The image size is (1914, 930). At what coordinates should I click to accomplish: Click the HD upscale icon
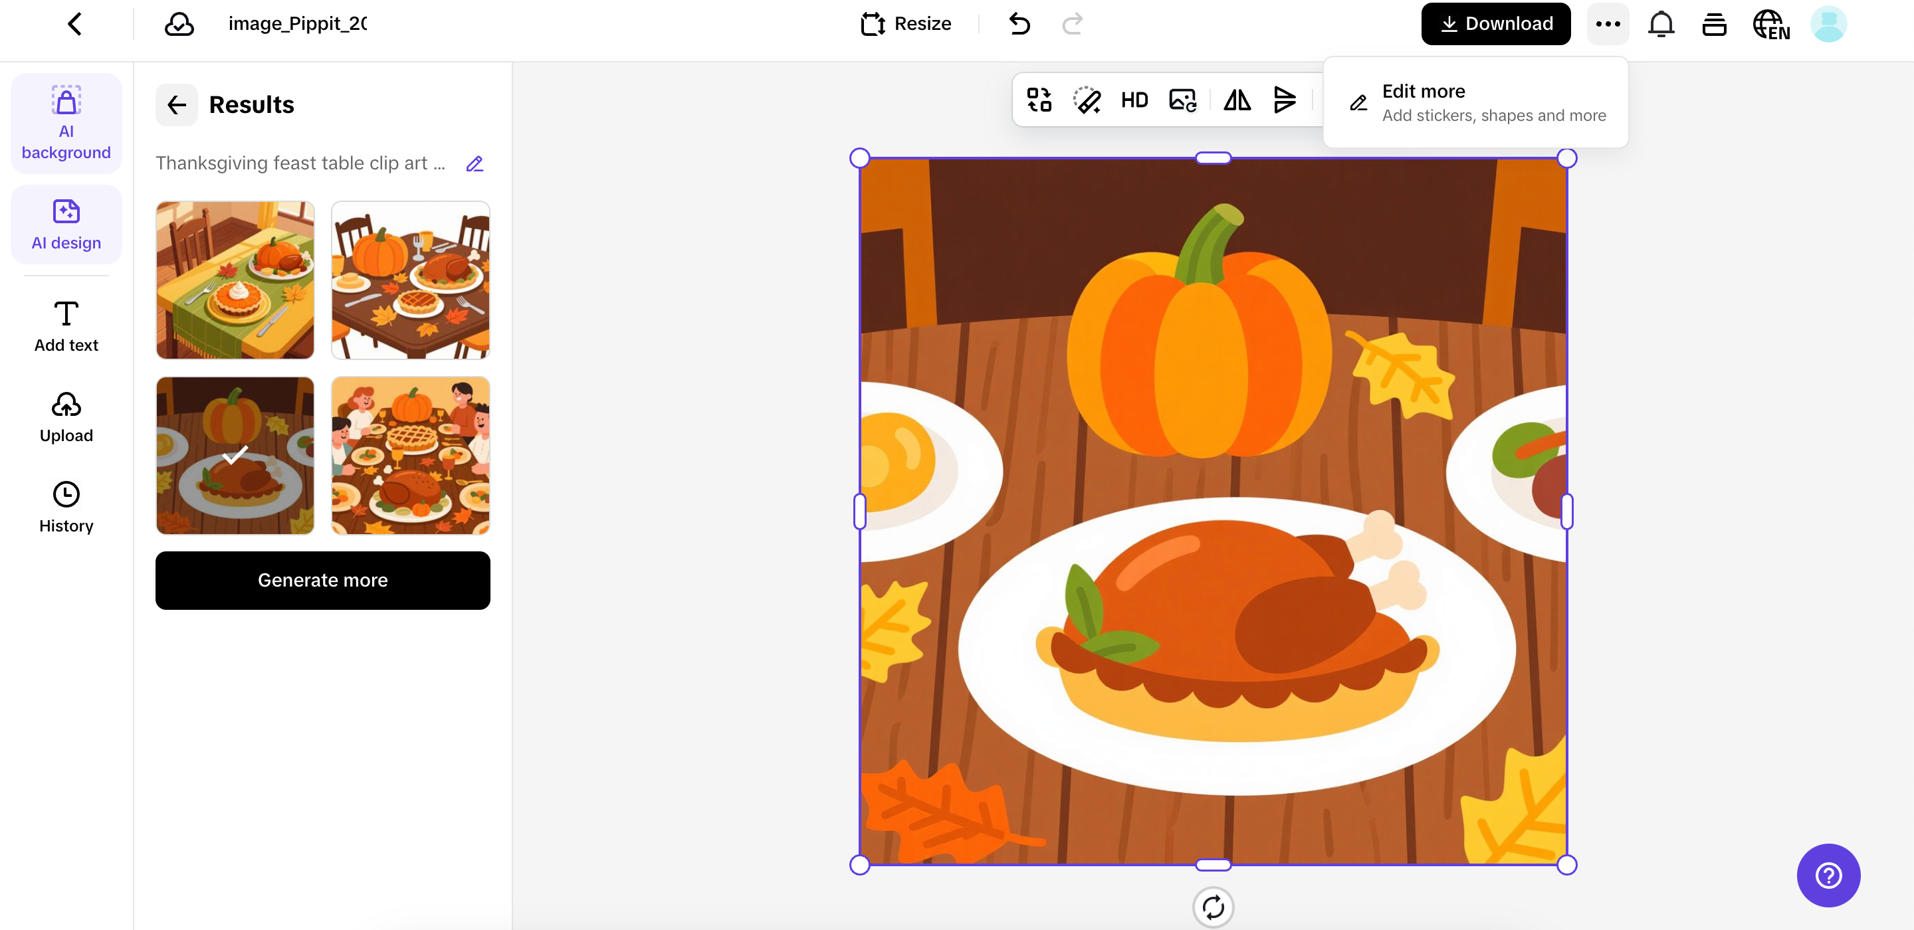(1134, 100)
